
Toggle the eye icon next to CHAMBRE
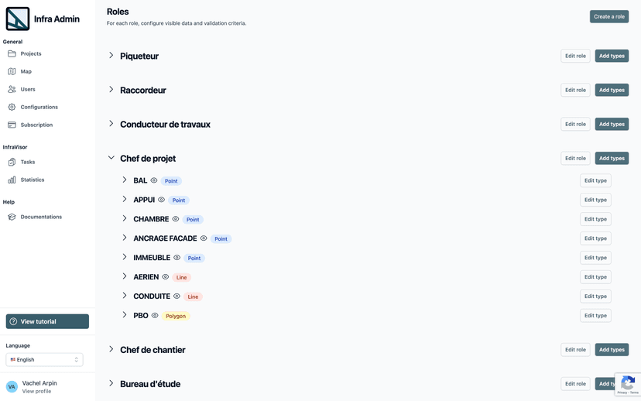[x=176, y=219]
